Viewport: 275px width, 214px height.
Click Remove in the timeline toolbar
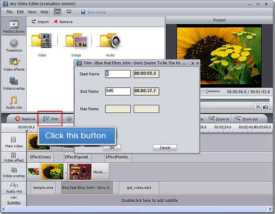[25, 119]
